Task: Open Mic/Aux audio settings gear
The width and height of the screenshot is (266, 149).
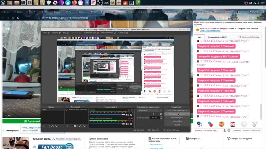Action: click(x=131, y=115)
